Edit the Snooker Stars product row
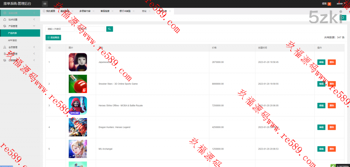The image size is (350, 167). [x=321, y=84]
